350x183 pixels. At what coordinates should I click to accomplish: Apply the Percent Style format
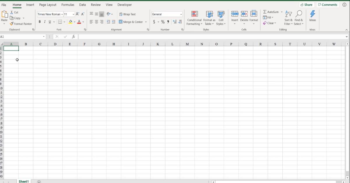coord(162,21)
